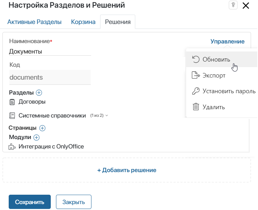Click the Договоры section clipboard icon

12,102
